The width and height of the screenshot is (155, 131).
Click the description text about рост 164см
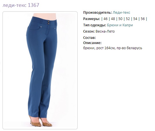(x=113, y=48)
